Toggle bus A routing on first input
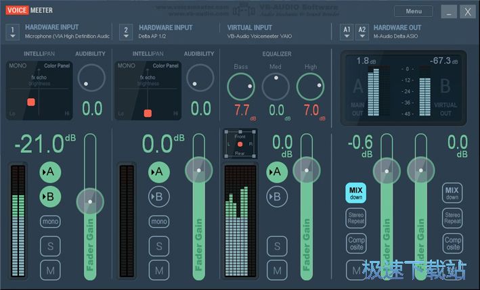Viewport: 480px width, 290px height. [x=50, y=172]
